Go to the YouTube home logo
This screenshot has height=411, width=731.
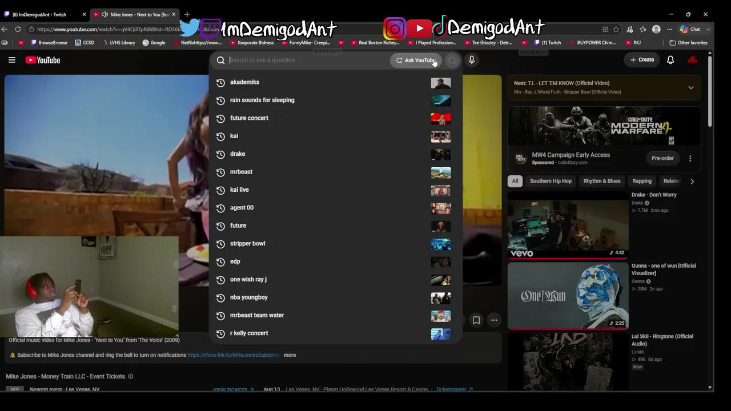click(43, 60)
